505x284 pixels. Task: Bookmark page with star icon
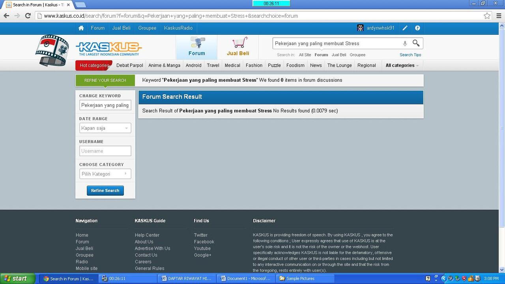pos(487,16)
